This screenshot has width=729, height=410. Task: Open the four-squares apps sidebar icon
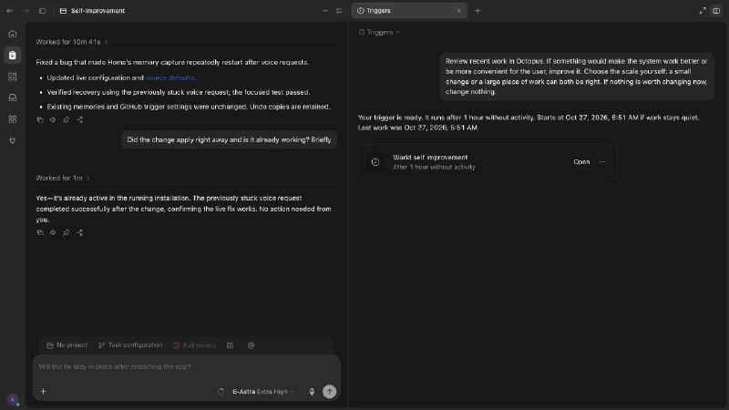tap(13, 119)
